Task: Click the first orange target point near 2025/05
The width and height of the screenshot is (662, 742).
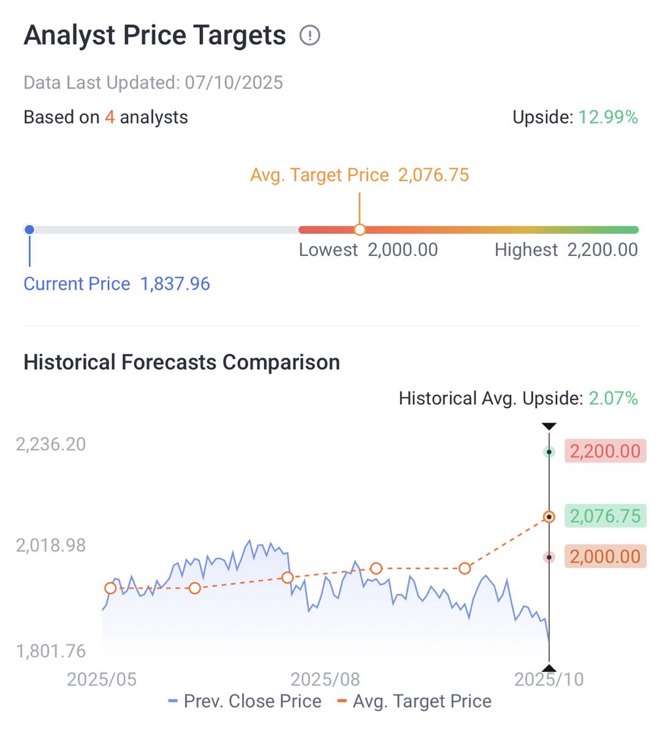Action: (x=110, y=588)
